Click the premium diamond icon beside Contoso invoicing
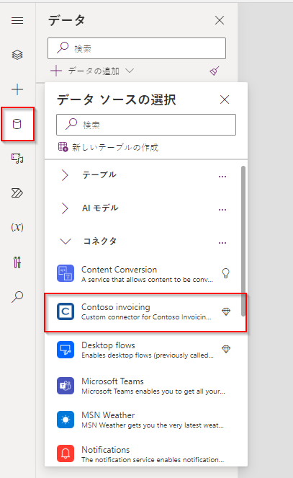This screenshot has width=293, height=478. pos(226,311)
